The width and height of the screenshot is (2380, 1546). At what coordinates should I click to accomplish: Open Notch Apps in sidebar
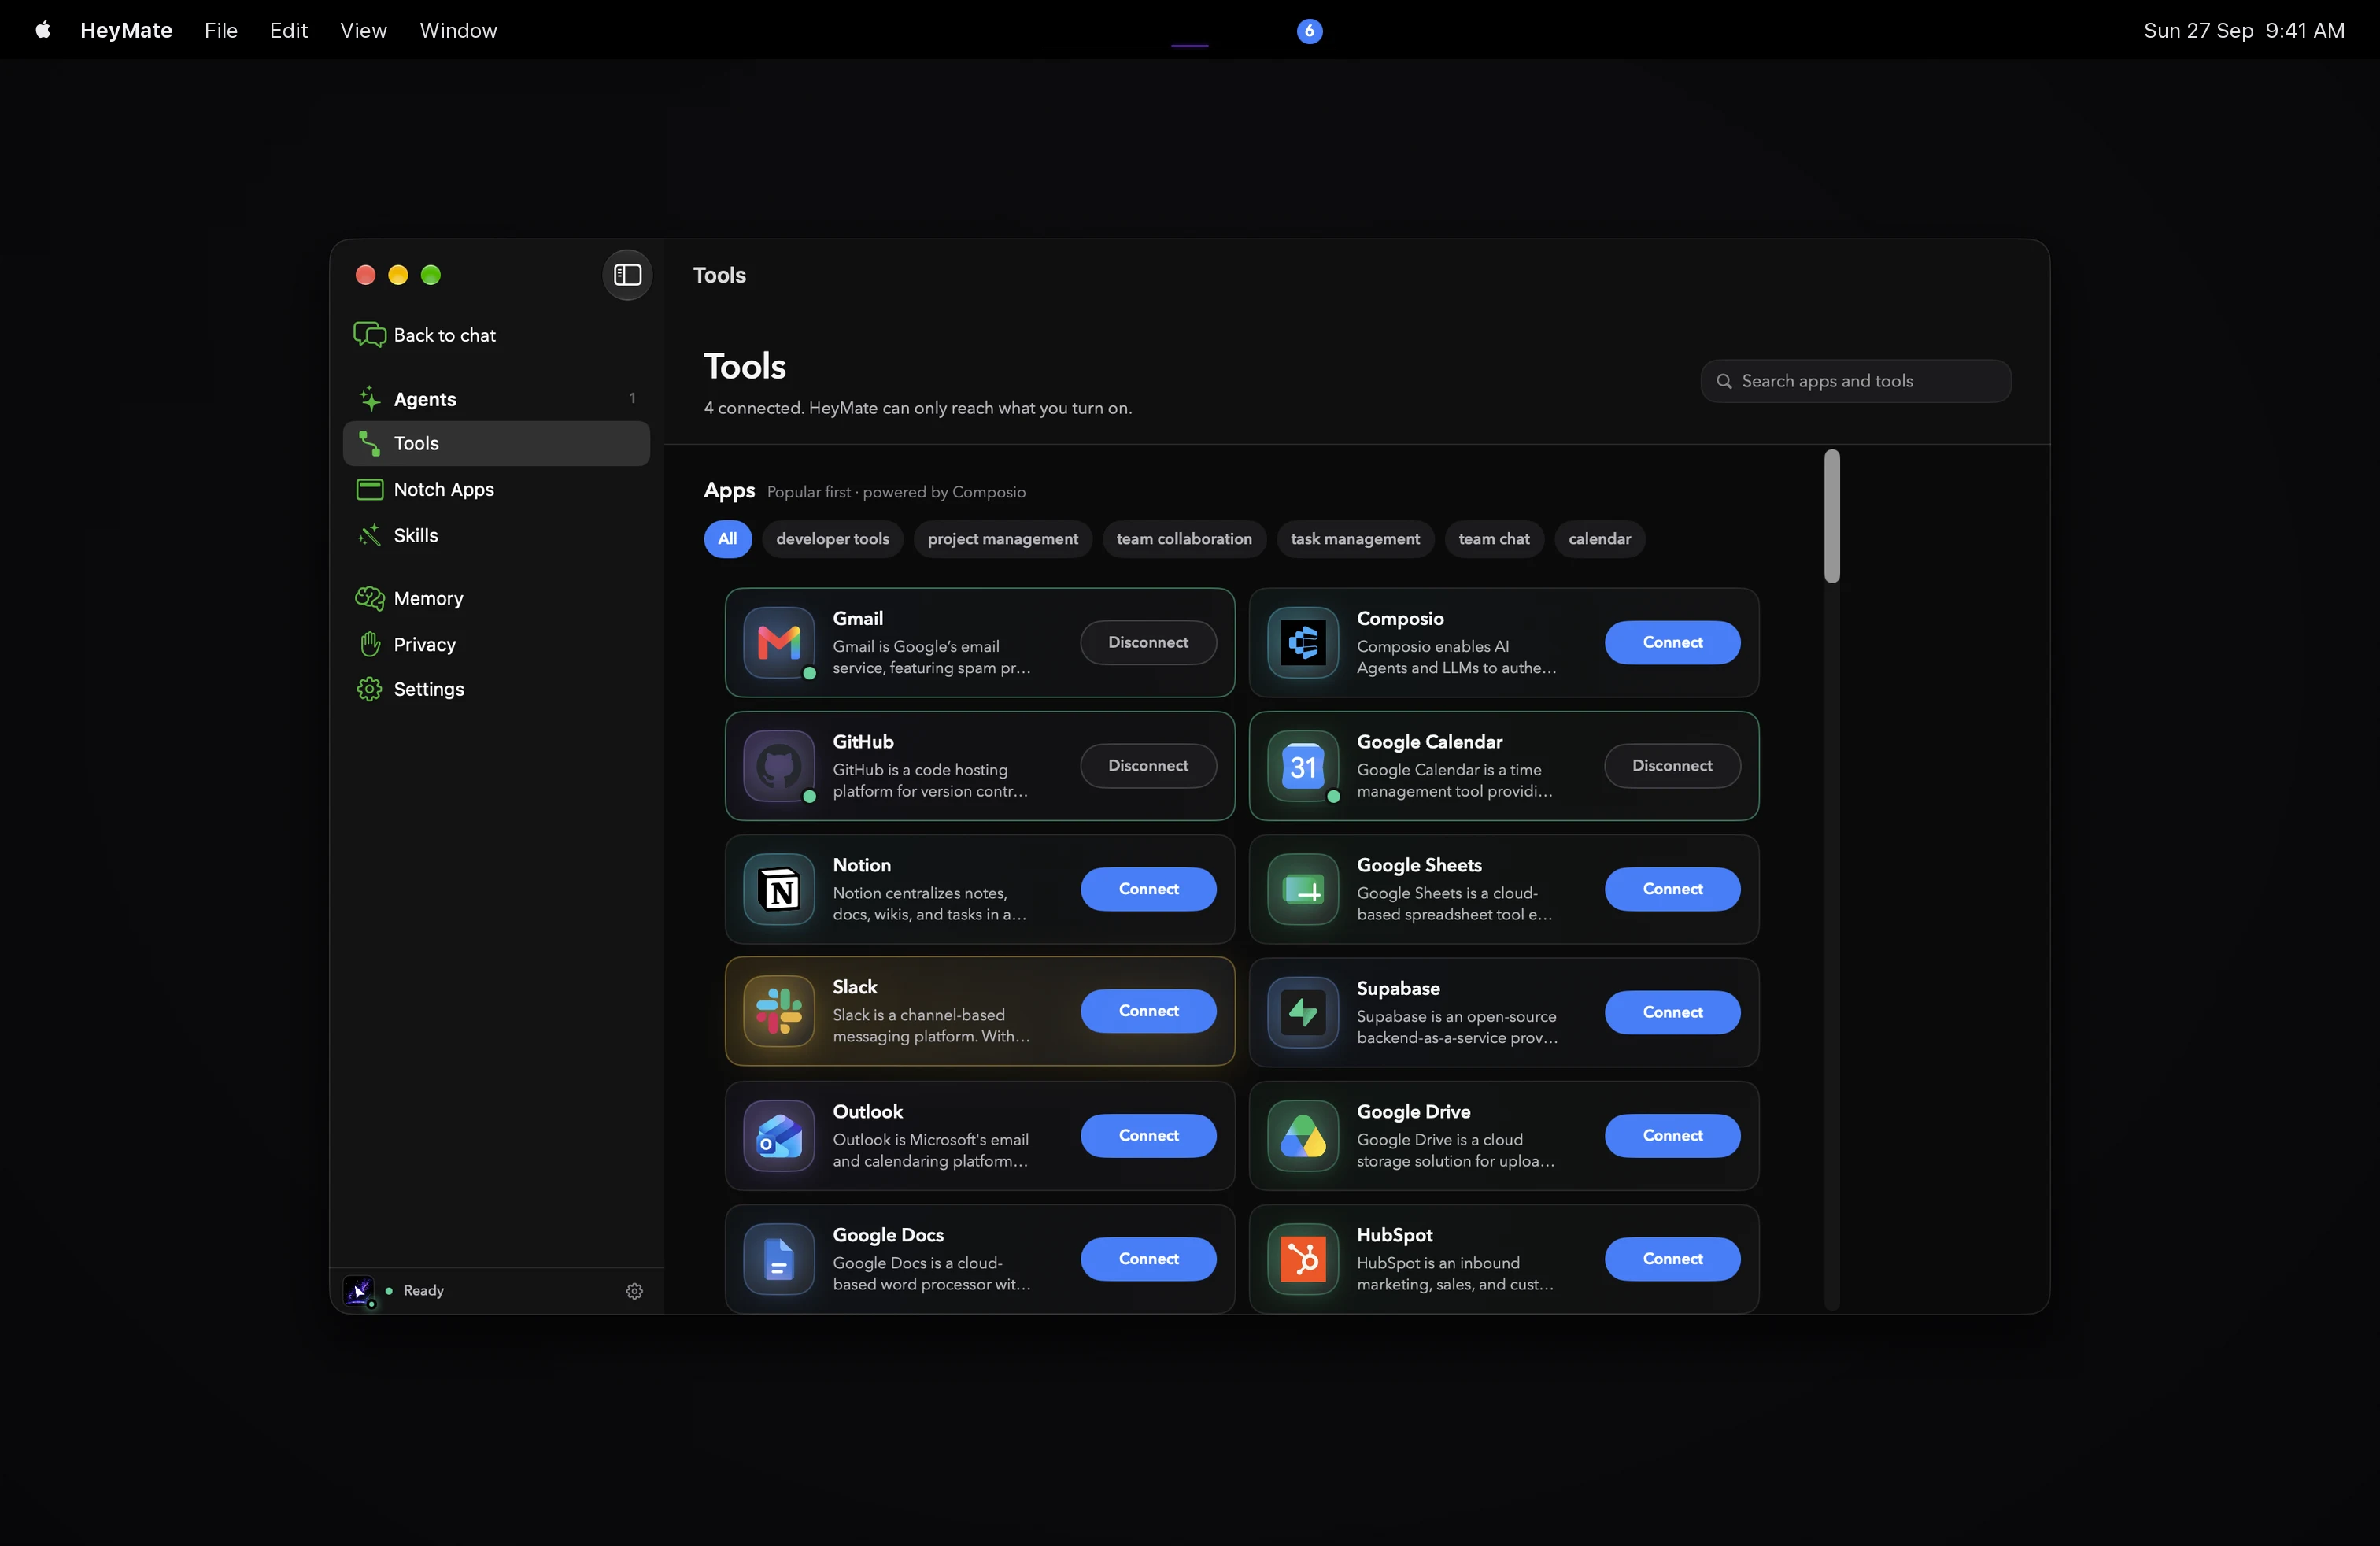click(x=496, y=489)
